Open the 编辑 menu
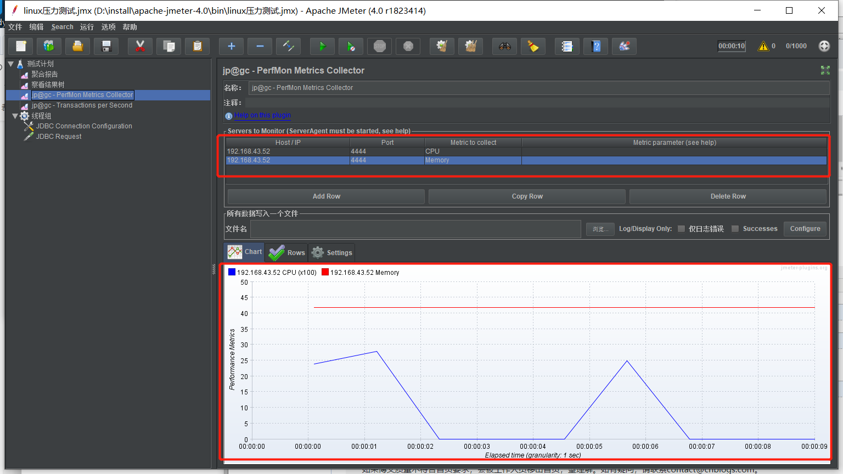 pos(36,27)
